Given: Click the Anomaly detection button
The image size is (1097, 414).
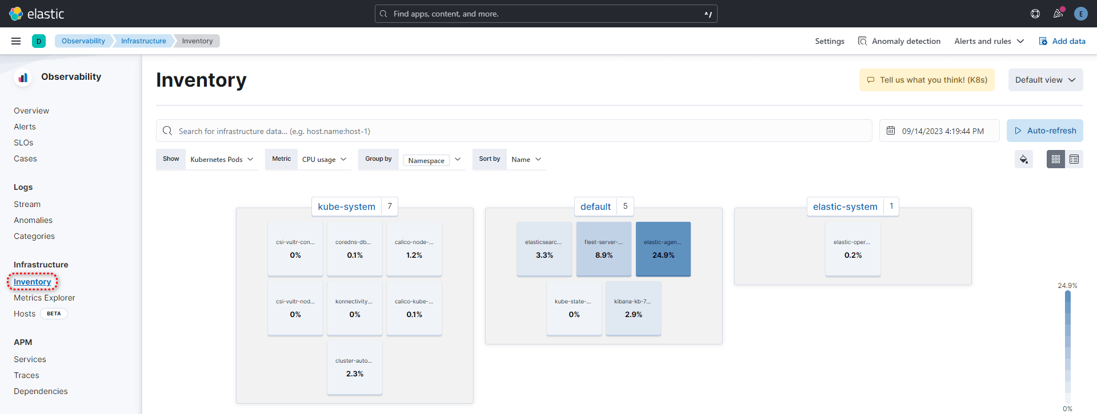Looking at the screenshot, I should pyautogui.click(x=899, y=41).
